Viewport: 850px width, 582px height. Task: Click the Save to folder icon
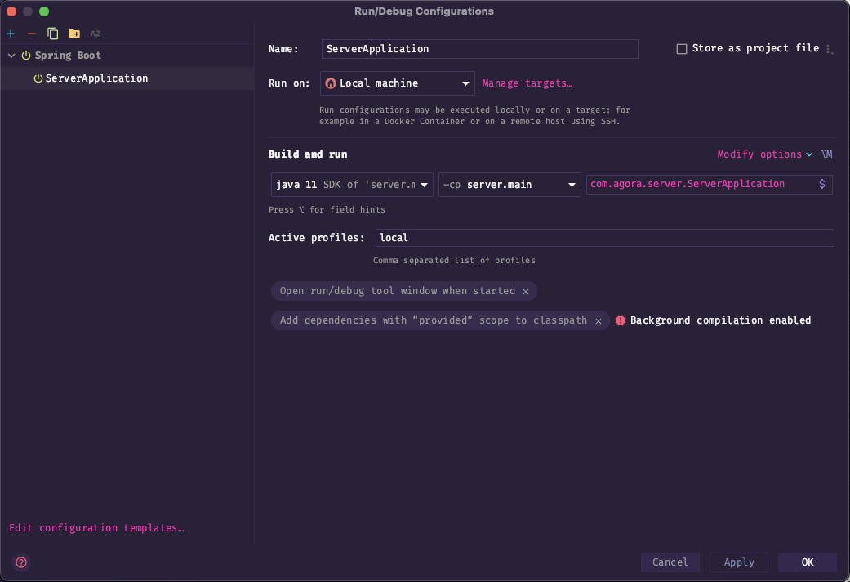(x=74, y=34)
